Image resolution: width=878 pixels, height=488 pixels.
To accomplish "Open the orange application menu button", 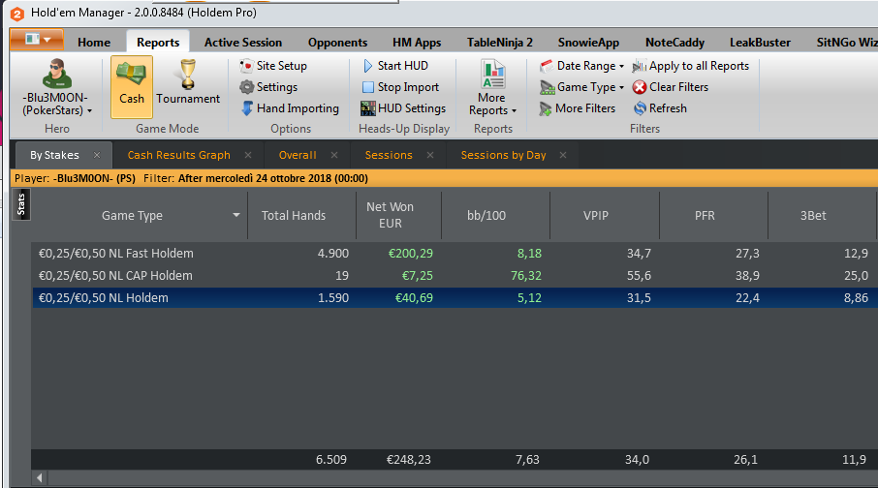I will pyautogui.click(x=37, y=40).
